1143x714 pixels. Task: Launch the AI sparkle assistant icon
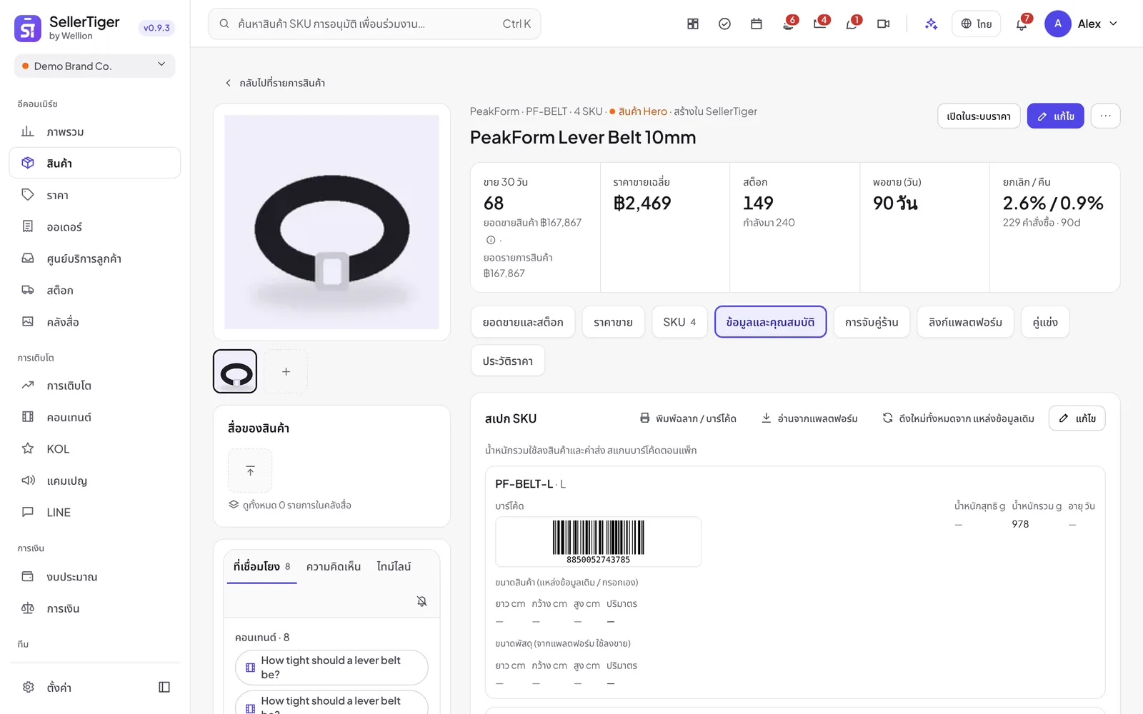click(x=931, y=24)
